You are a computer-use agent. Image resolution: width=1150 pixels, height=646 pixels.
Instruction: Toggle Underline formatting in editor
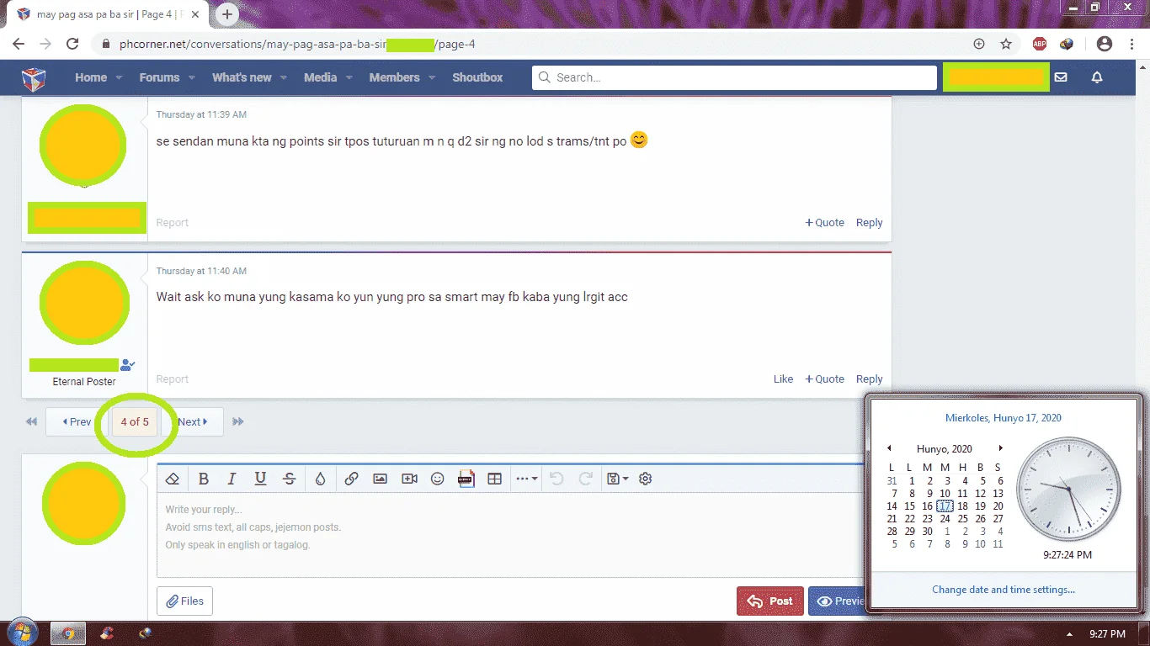click(x=260, y=479)
